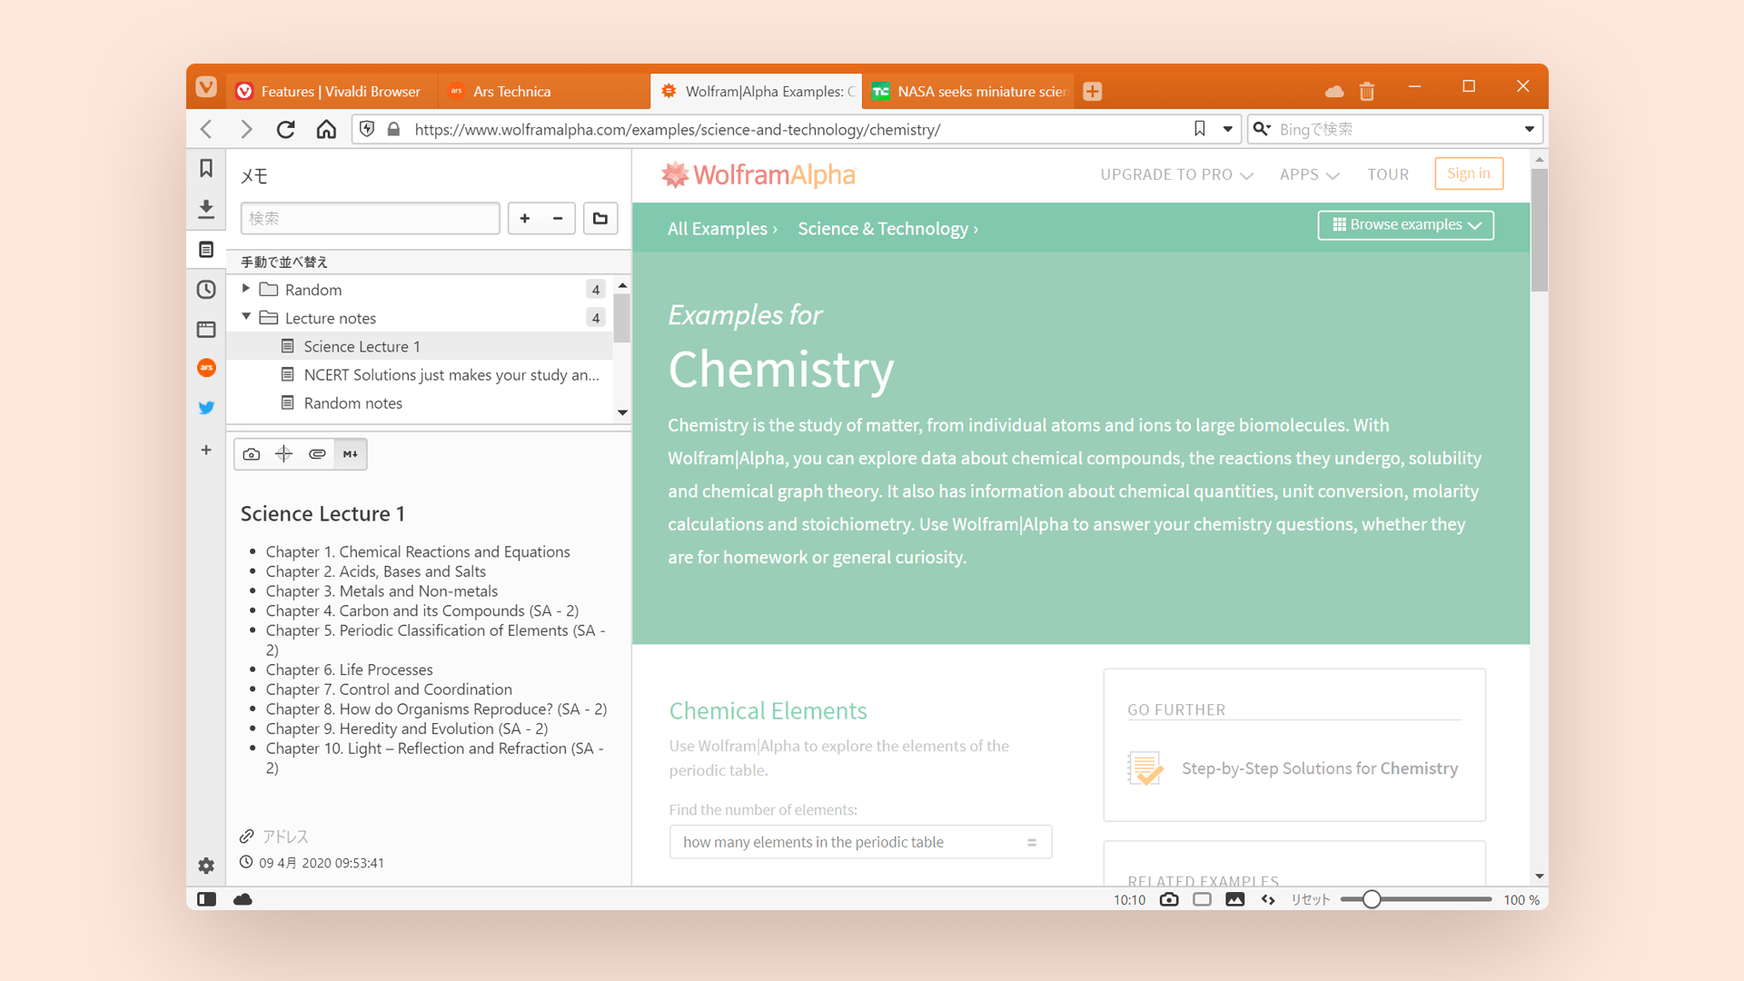Toggle Markdown view button in note editor
Screen dimensions: 1744x981
(x=351, y=454)
